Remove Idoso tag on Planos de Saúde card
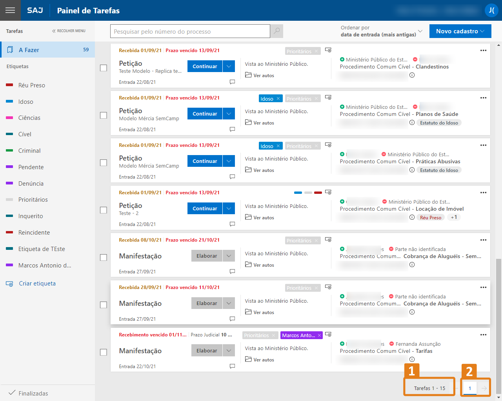This screenshot has height=401, width=502. coord(278,99)
